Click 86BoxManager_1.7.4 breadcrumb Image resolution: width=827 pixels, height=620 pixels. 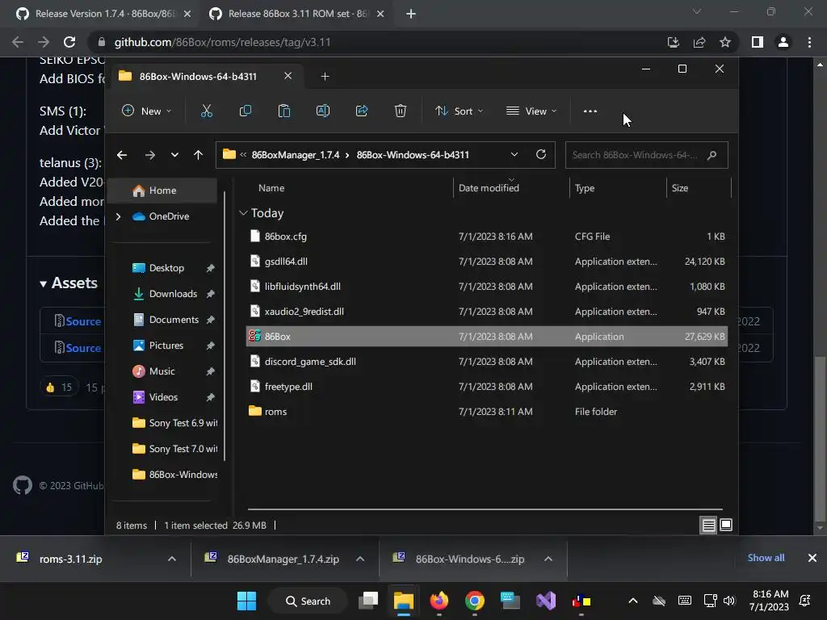point(296,155)
